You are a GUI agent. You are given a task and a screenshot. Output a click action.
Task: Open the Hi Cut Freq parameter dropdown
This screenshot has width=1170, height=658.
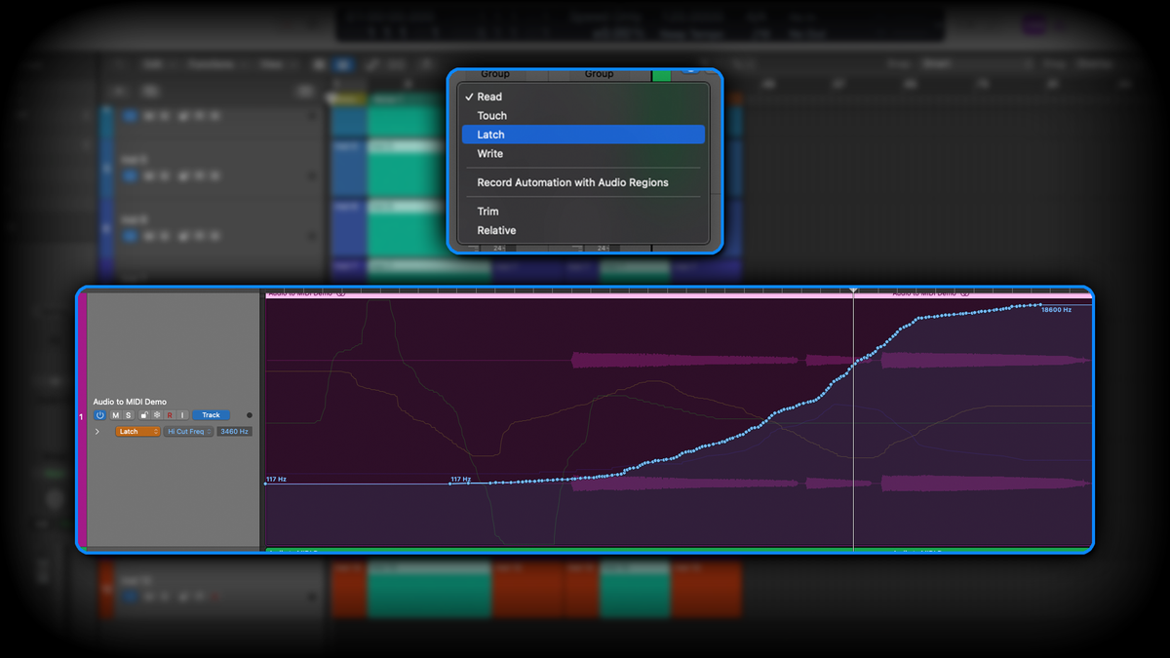tap(188, 431)
